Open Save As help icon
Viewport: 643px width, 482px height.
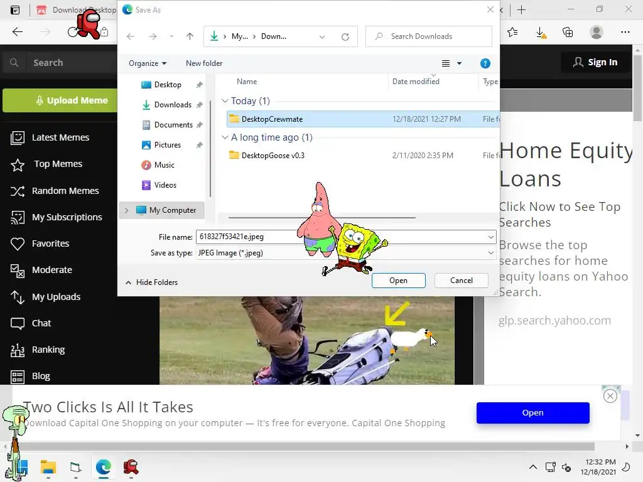tap(485, 63)
